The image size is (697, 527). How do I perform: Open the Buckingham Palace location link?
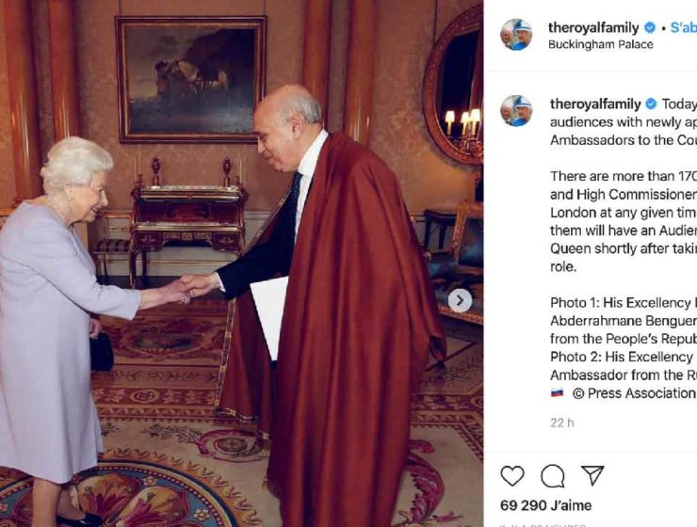[x=601, y=44]
